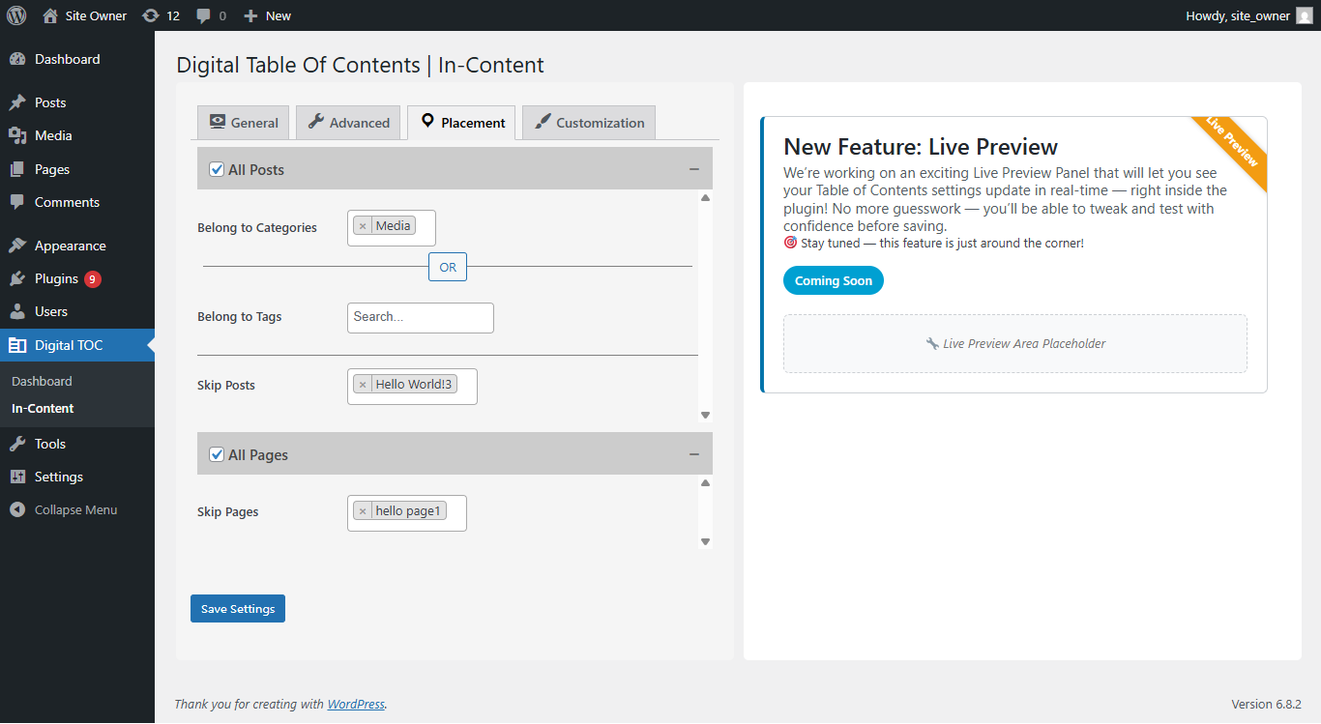Switch to the General tab
The width and height of the screenshot is (1321, 724).
pyautogui.click(x=243, y=123)
